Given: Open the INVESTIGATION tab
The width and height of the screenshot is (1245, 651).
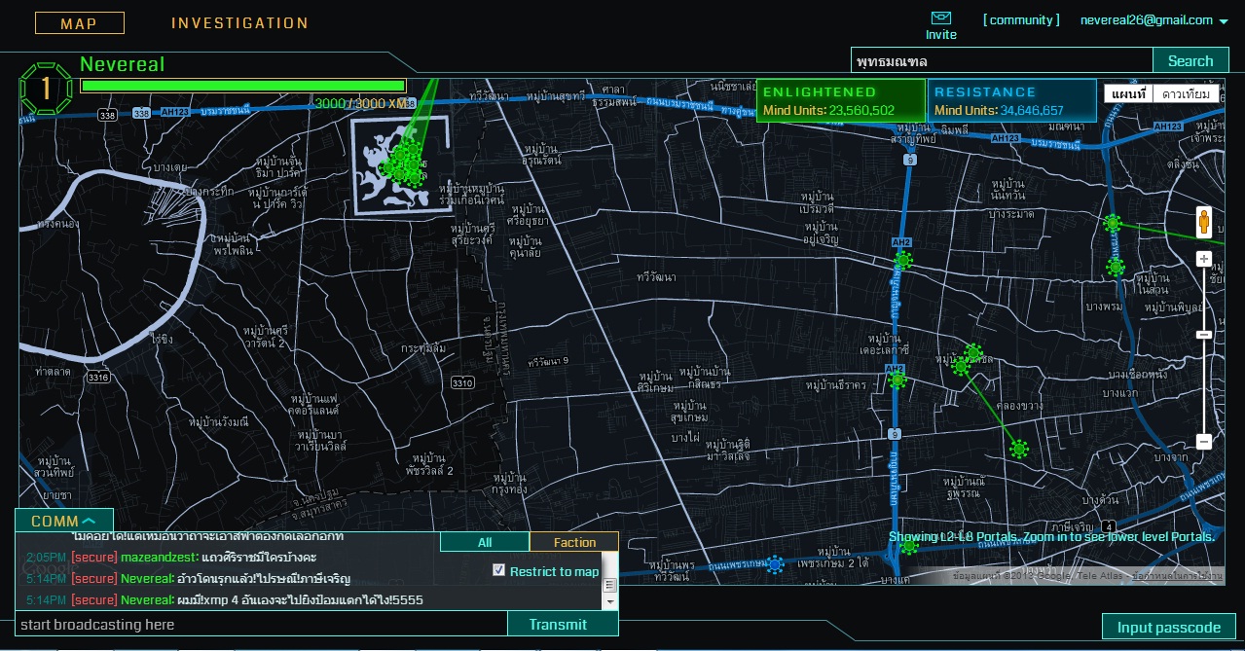Looking at the screenshot, I should tap(239, 23).
